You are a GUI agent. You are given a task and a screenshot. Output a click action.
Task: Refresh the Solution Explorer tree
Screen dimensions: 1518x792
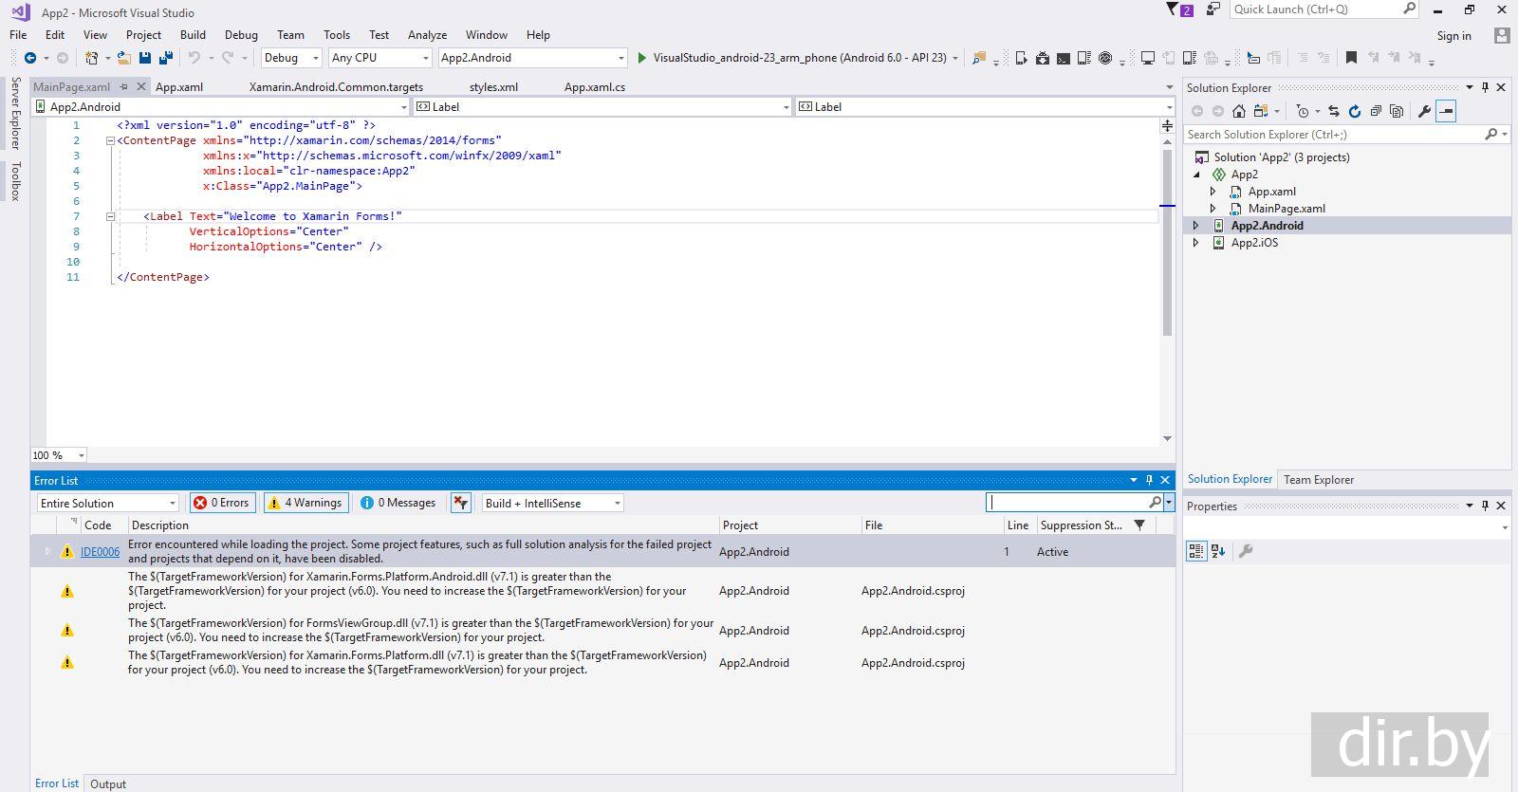point(1355,111)
